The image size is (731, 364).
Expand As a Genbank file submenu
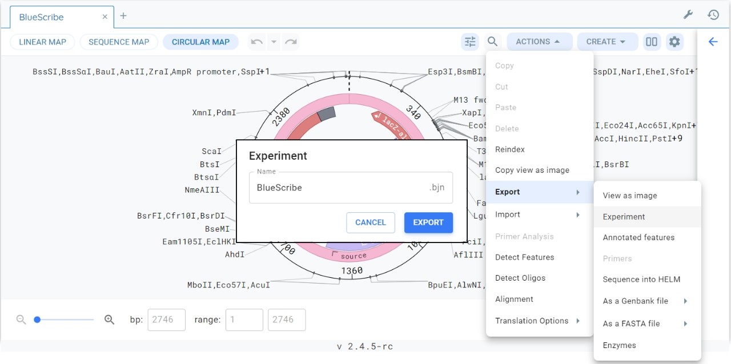pyautogui.click(x=647, y=301)
